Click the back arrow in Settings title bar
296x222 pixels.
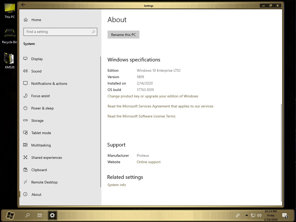pos(23,5)
